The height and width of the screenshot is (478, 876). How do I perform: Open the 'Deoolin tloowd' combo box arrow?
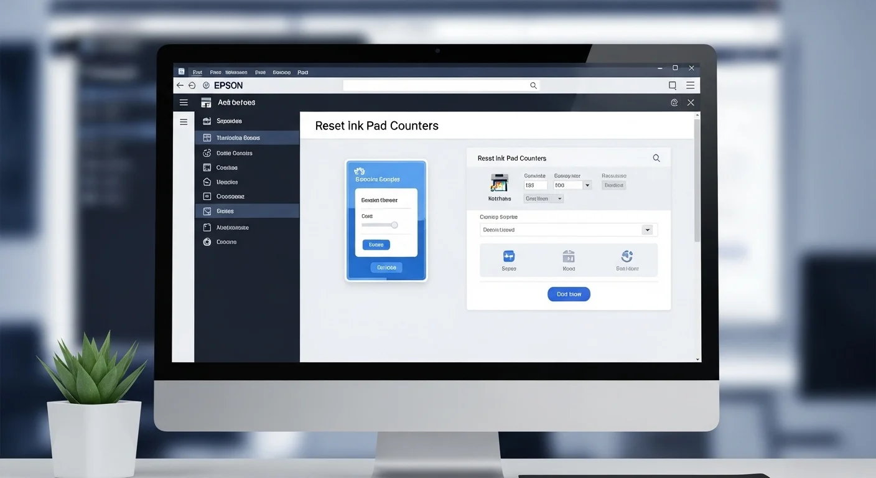tap(647, 230)
